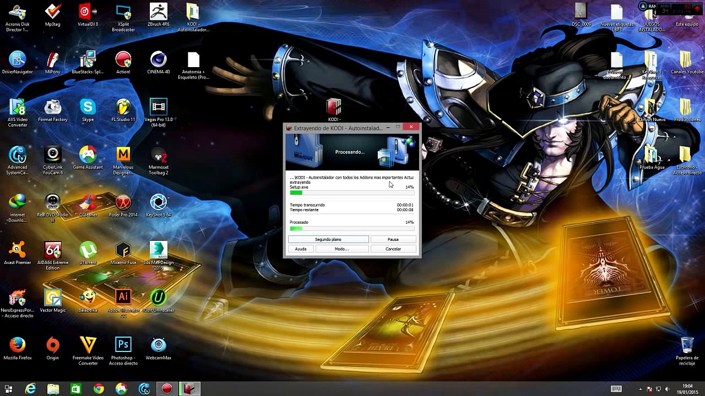Select the Producciones folder

click(x=687, y=111)
